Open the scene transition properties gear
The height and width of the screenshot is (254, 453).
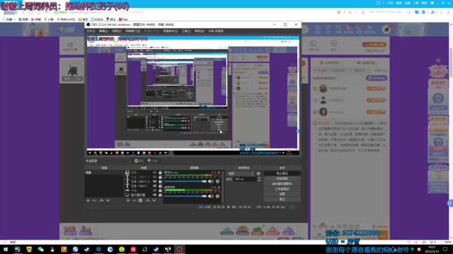tap(258, 174)
